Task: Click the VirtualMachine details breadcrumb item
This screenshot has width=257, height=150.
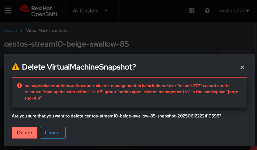Action: click(47, 31)
